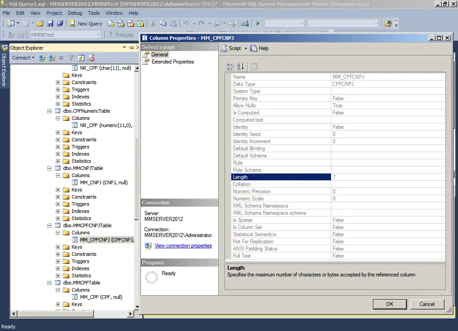Switch property grid to Categorized view

click(x=230, y=67)
